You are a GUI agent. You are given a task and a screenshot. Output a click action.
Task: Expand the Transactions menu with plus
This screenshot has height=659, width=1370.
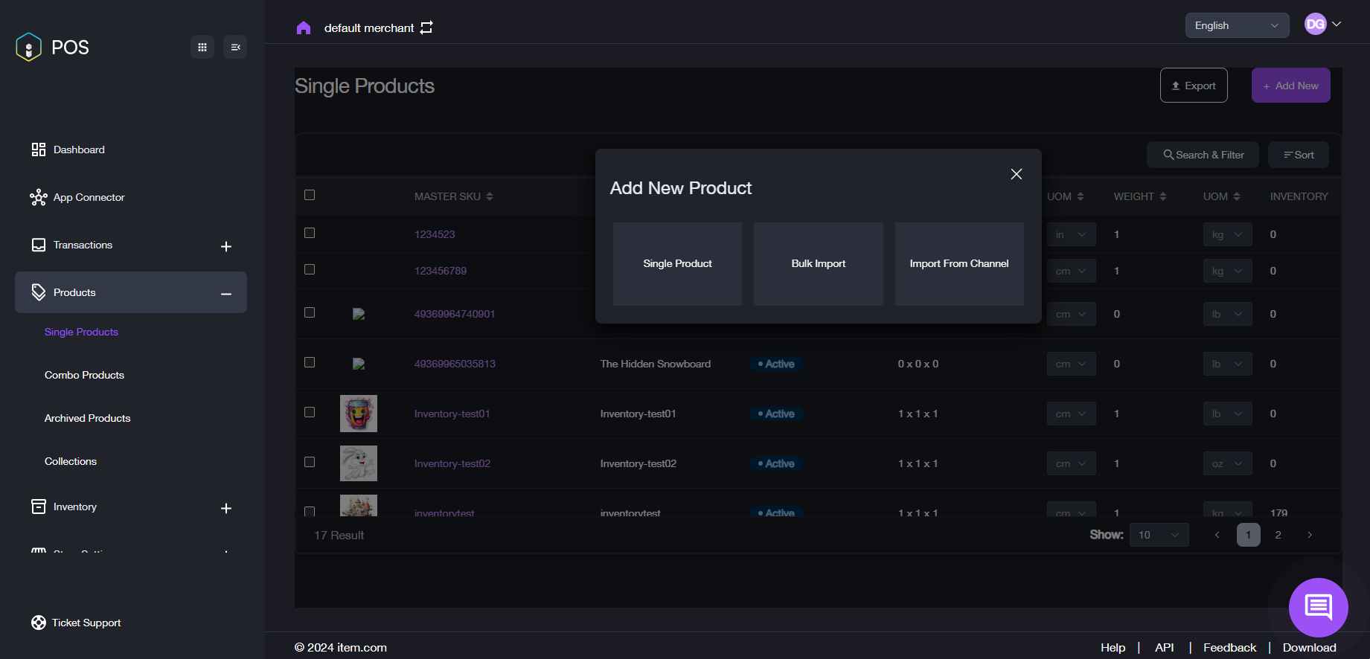[226, 246]
